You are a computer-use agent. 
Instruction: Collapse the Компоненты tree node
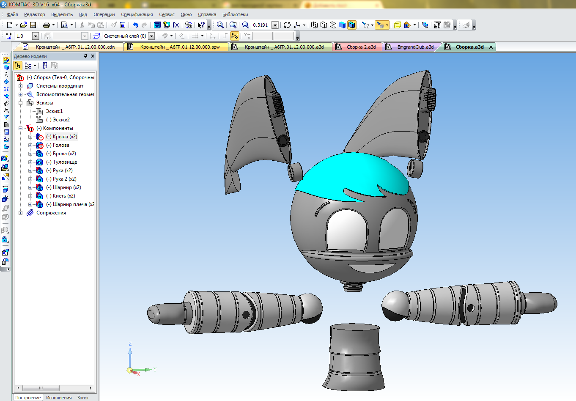point(20,128)
